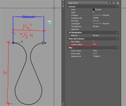Click the Color property label
Viewport: 126px width, 106px height.
[x=73, y=10]
